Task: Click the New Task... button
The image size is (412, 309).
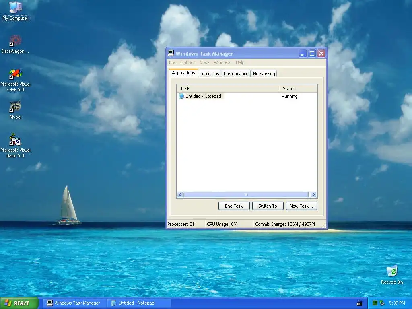Action: [301, 206]
